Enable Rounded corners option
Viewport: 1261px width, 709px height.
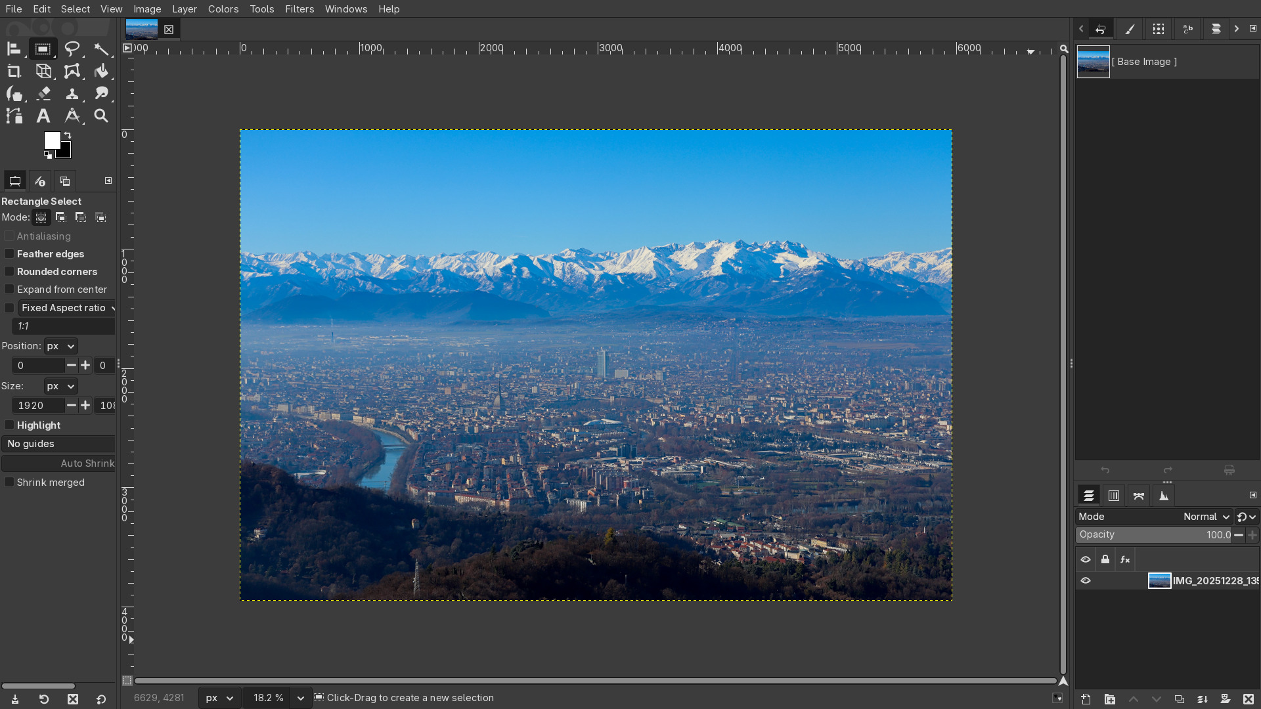point(9,272)
